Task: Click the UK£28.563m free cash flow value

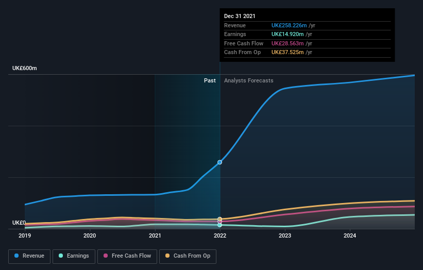Action: tap(287, 43)
